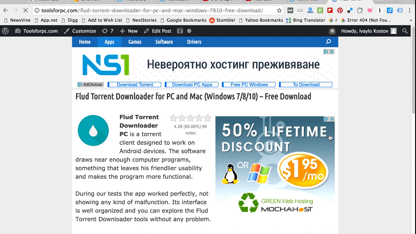Bookmark this page with the star icon
416x234 pixels.
(279, 10)
